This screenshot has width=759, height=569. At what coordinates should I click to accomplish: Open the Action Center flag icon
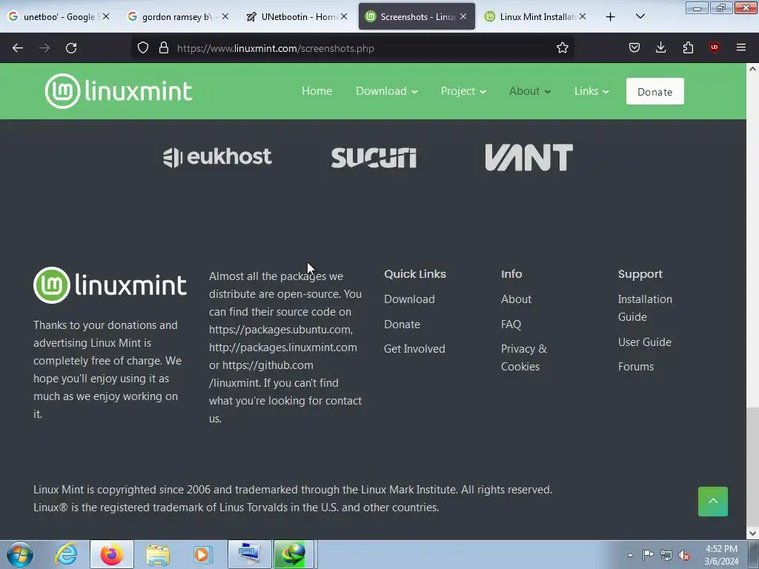pos(648,555)
